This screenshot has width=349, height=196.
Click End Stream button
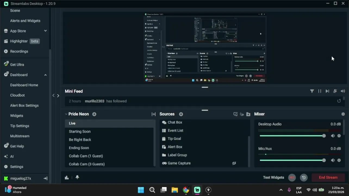point(328,177)
